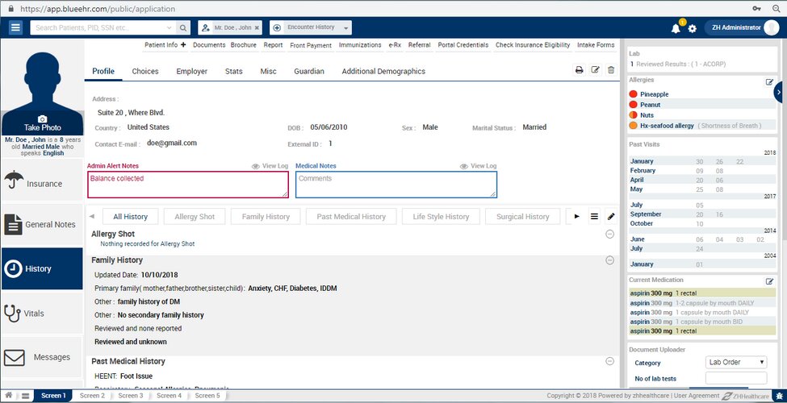Screen dimensions: 787x403
Task: Collapse the Family History section
Action: [609, 260]
